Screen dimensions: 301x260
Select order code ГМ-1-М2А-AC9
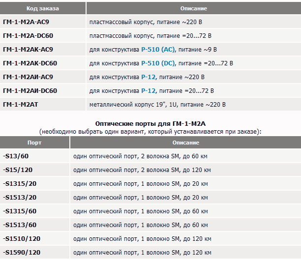(x=26, y=22)
